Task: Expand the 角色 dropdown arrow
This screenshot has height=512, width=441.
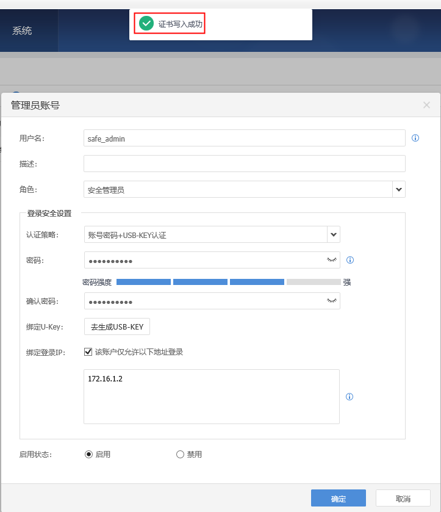Action: [399, 189]
